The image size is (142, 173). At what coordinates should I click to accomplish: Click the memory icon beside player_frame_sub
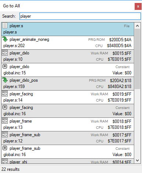point(5,134)
